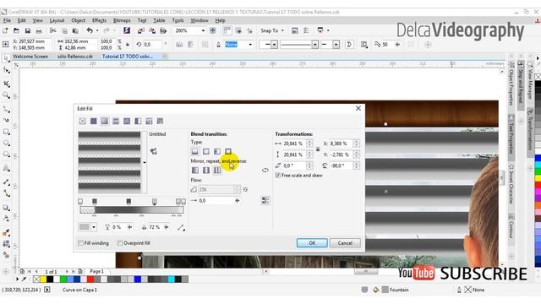Click the Cut scissors icon
Screen dimensions: 541x304
[x=52, y=30]
